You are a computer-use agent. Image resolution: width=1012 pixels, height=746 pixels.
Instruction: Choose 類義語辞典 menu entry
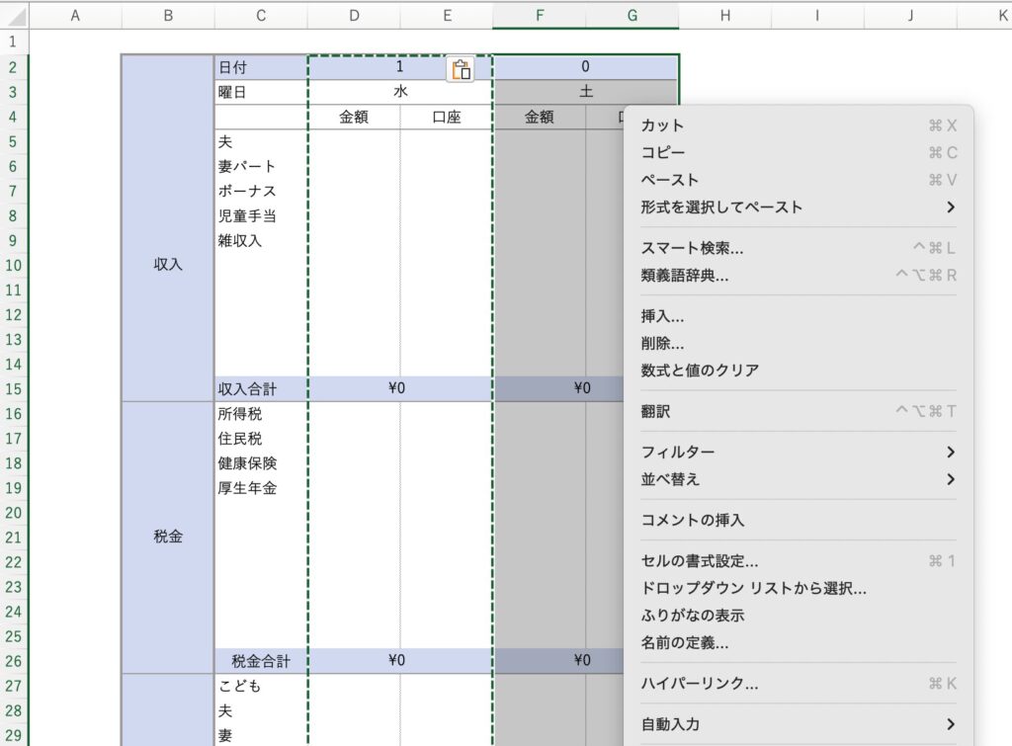point(685,276)
